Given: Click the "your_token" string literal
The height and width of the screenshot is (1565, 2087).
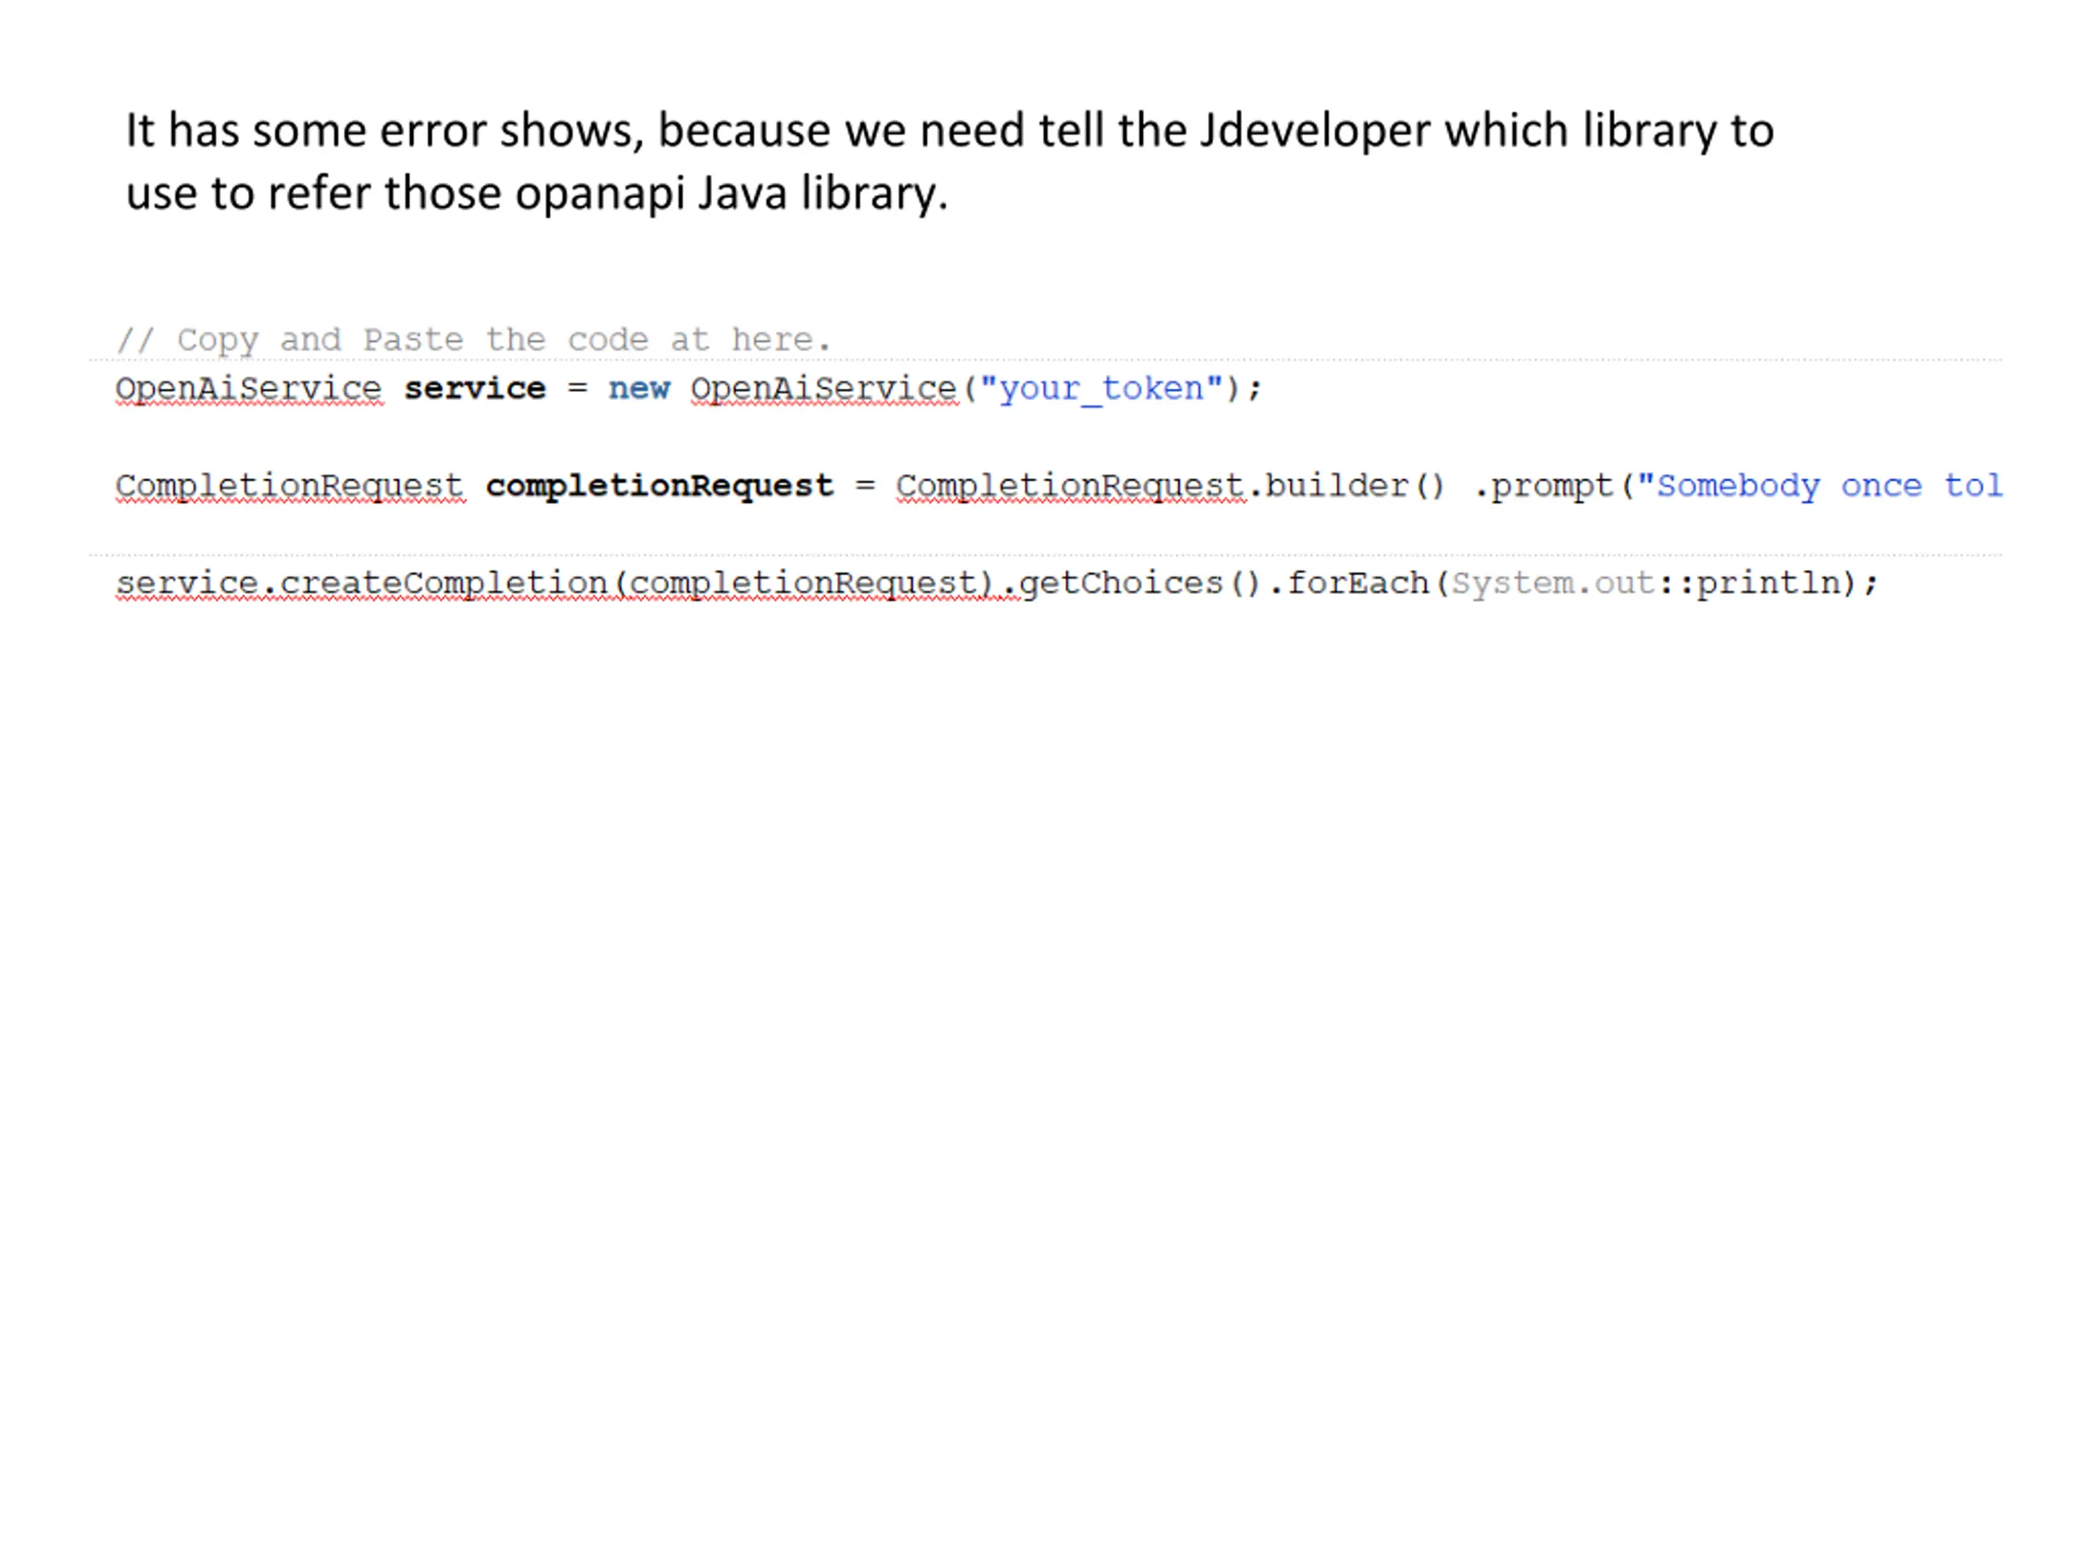Looking at the screenshot, I should pos(1101,389).
